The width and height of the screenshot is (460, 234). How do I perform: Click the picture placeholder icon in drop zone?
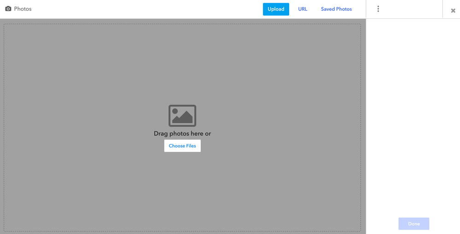click(182, 116)
